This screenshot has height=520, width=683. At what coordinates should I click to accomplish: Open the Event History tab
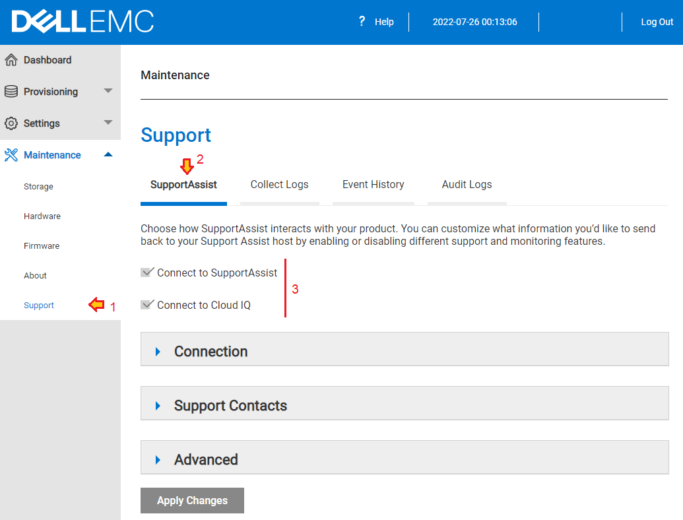pos(373,185)
